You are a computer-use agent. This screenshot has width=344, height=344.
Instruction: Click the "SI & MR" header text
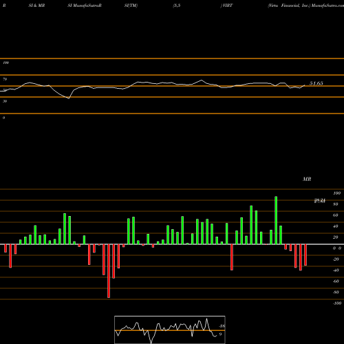click(36, 6)
